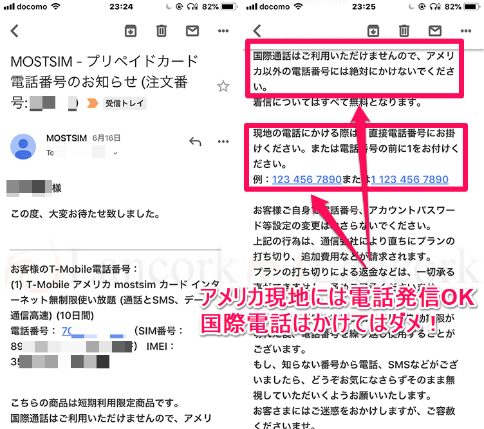Tap the battery indicator on left status bar
The width and height of the screenshot is (484, 429).
229,6
